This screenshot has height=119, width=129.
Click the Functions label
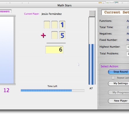click(x=106, y=21)
